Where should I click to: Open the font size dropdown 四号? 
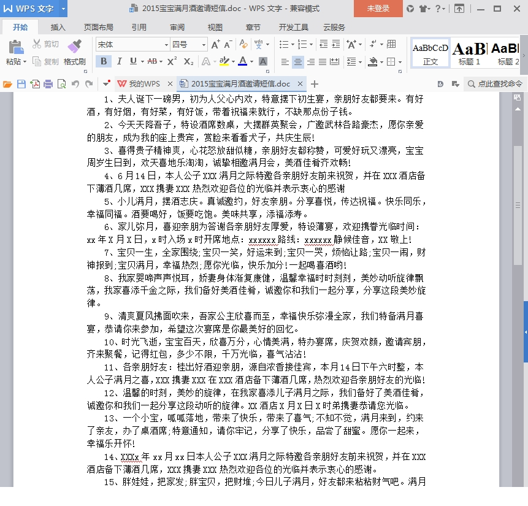[204, 45]
